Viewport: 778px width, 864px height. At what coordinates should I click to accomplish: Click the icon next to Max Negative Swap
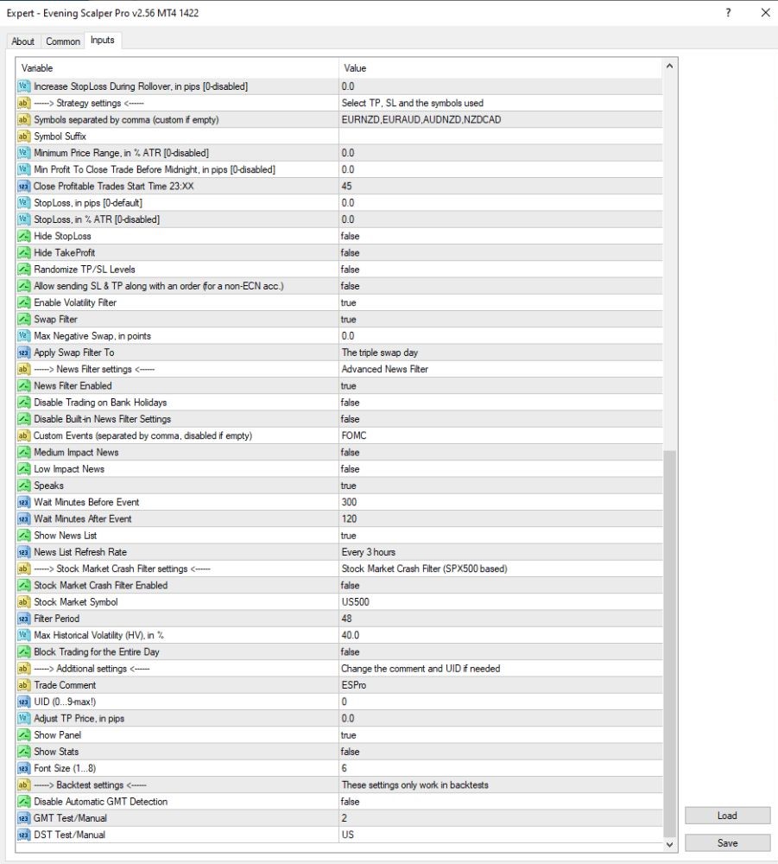coord(23,335)
